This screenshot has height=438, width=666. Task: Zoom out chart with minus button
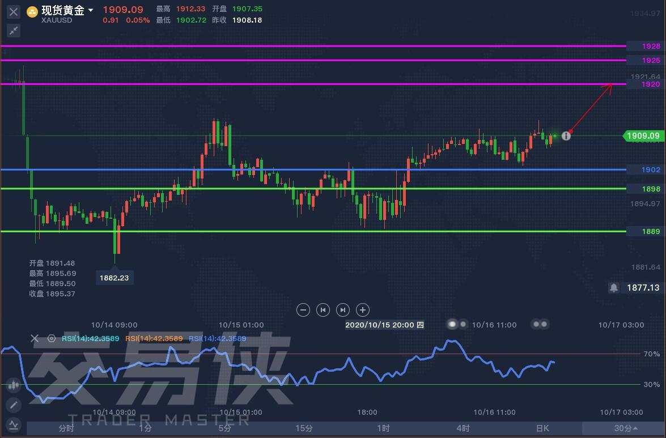[303, 311]
